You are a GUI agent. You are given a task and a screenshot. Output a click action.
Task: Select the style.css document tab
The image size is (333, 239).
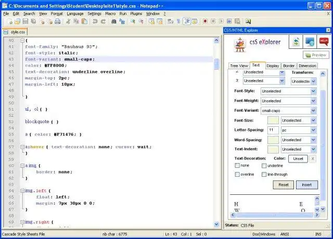15,32
